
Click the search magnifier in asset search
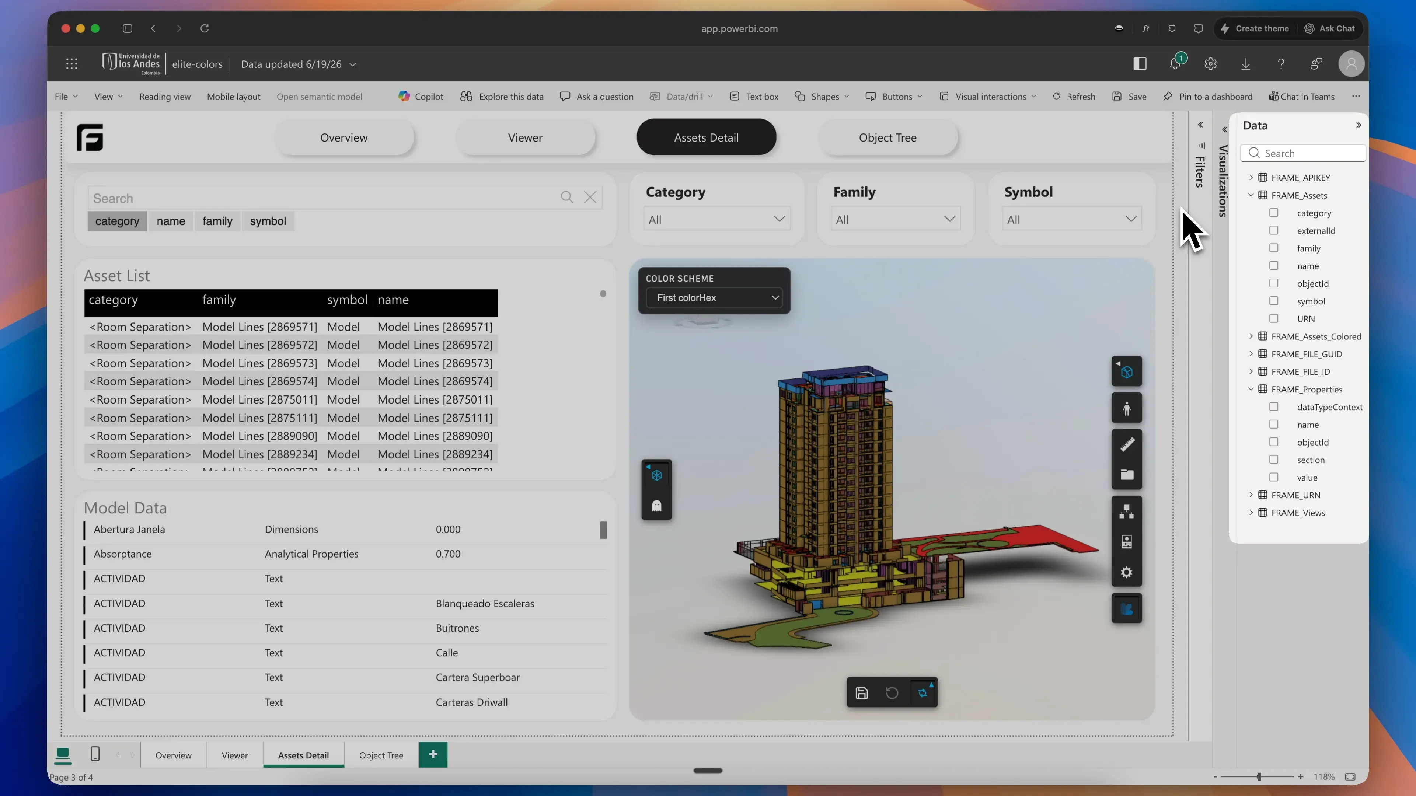(567, 198)
